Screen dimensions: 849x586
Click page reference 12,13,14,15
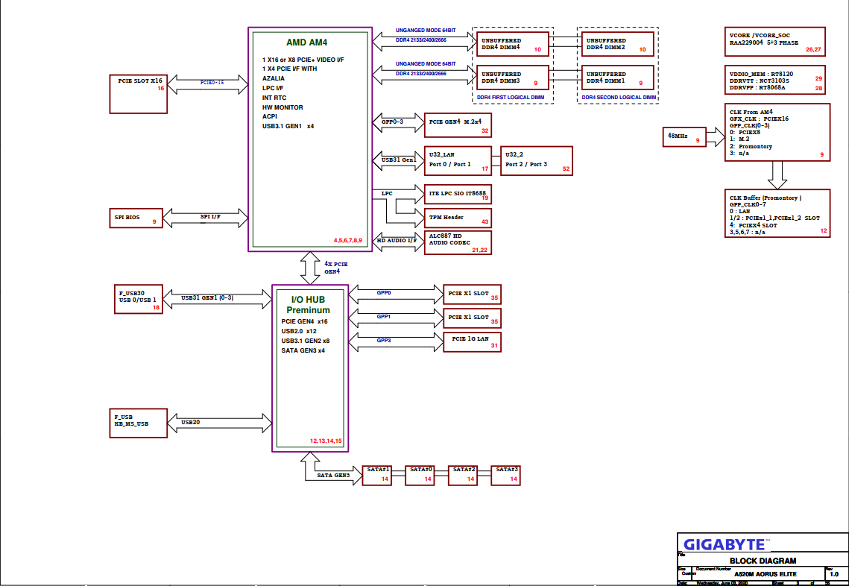coord(326,441)
